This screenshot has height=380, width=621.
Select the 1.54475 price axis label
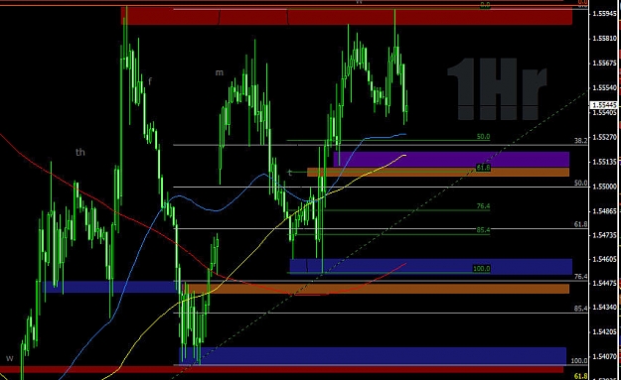(x=604, y=283)
